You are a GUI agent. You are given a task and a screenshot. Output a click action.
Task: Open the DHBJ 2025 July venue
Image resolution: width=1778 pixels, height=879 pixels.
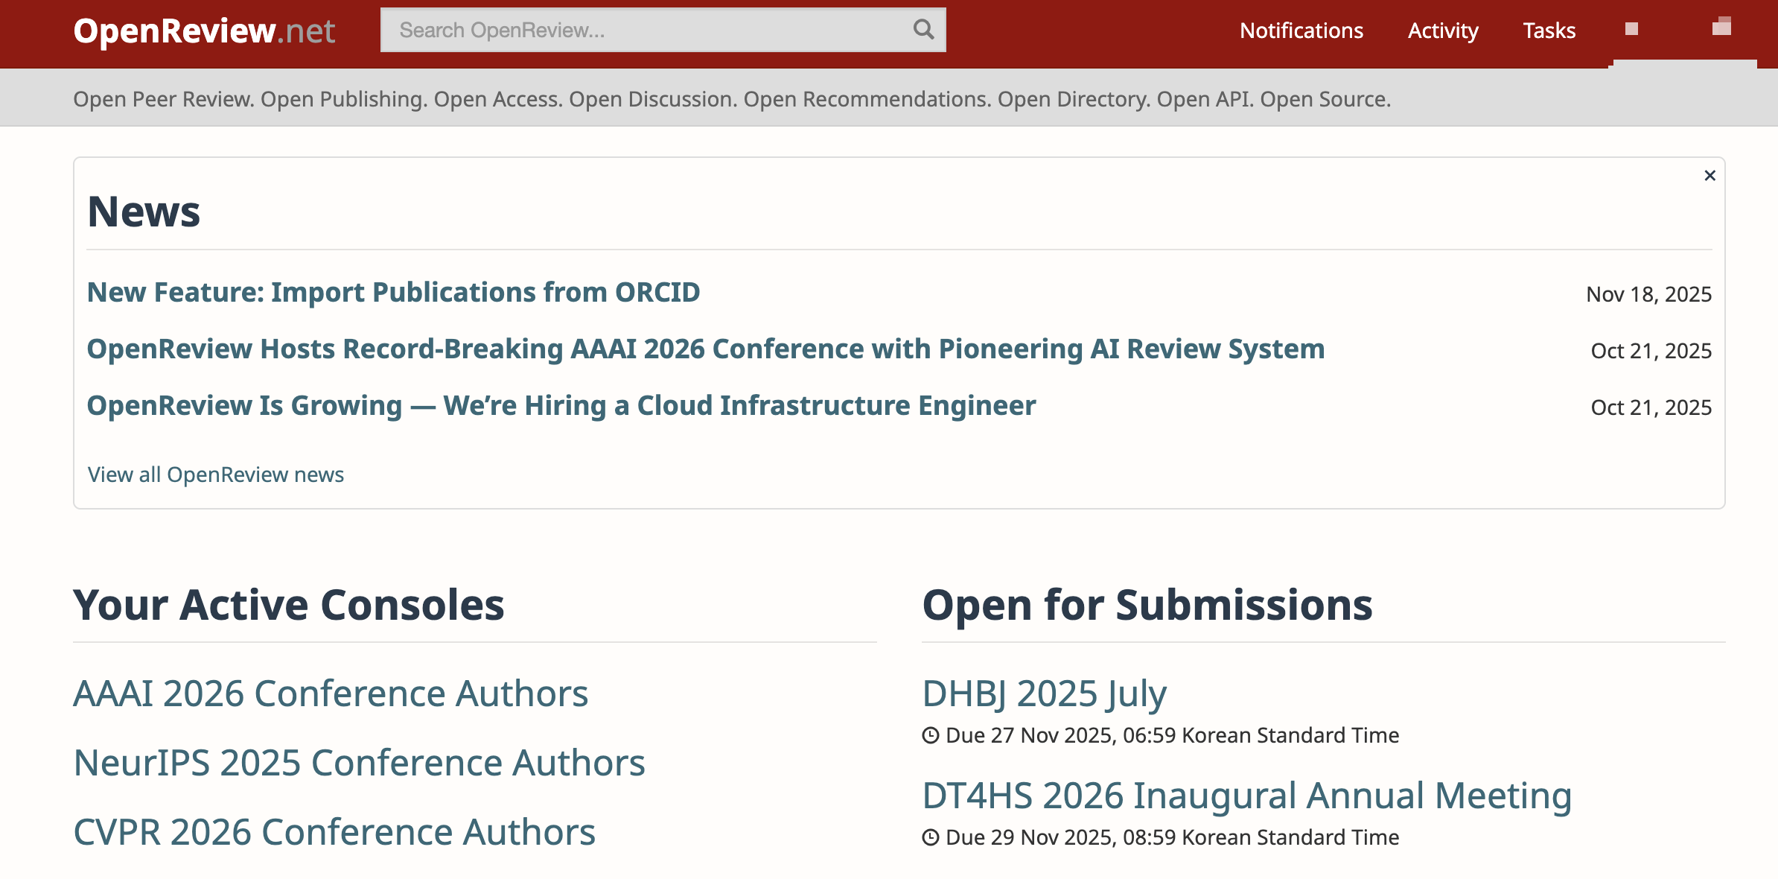tap(1044, 694)
